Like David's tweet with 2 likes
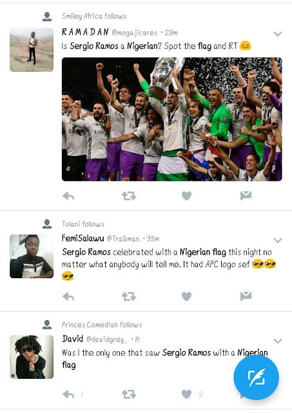 186,394
